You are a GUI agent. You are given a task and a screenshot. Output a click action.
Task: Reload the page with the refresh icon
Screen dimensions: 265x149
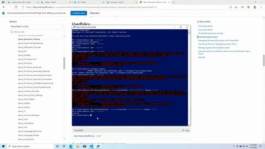tap(16, 7)
